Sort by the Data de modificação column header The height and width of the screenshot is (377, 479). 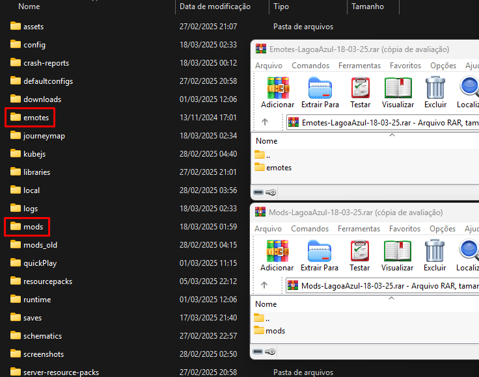point(215,6)
